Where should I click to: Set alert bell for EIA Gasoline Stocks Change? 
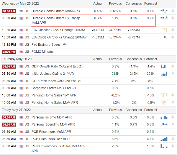pyautogui.click(x=173, y=30)
